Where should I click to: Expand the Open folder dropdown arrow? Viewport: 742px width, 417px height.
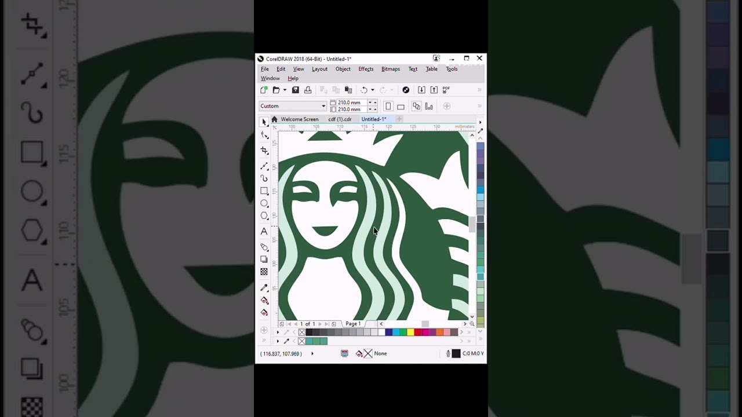284,90
